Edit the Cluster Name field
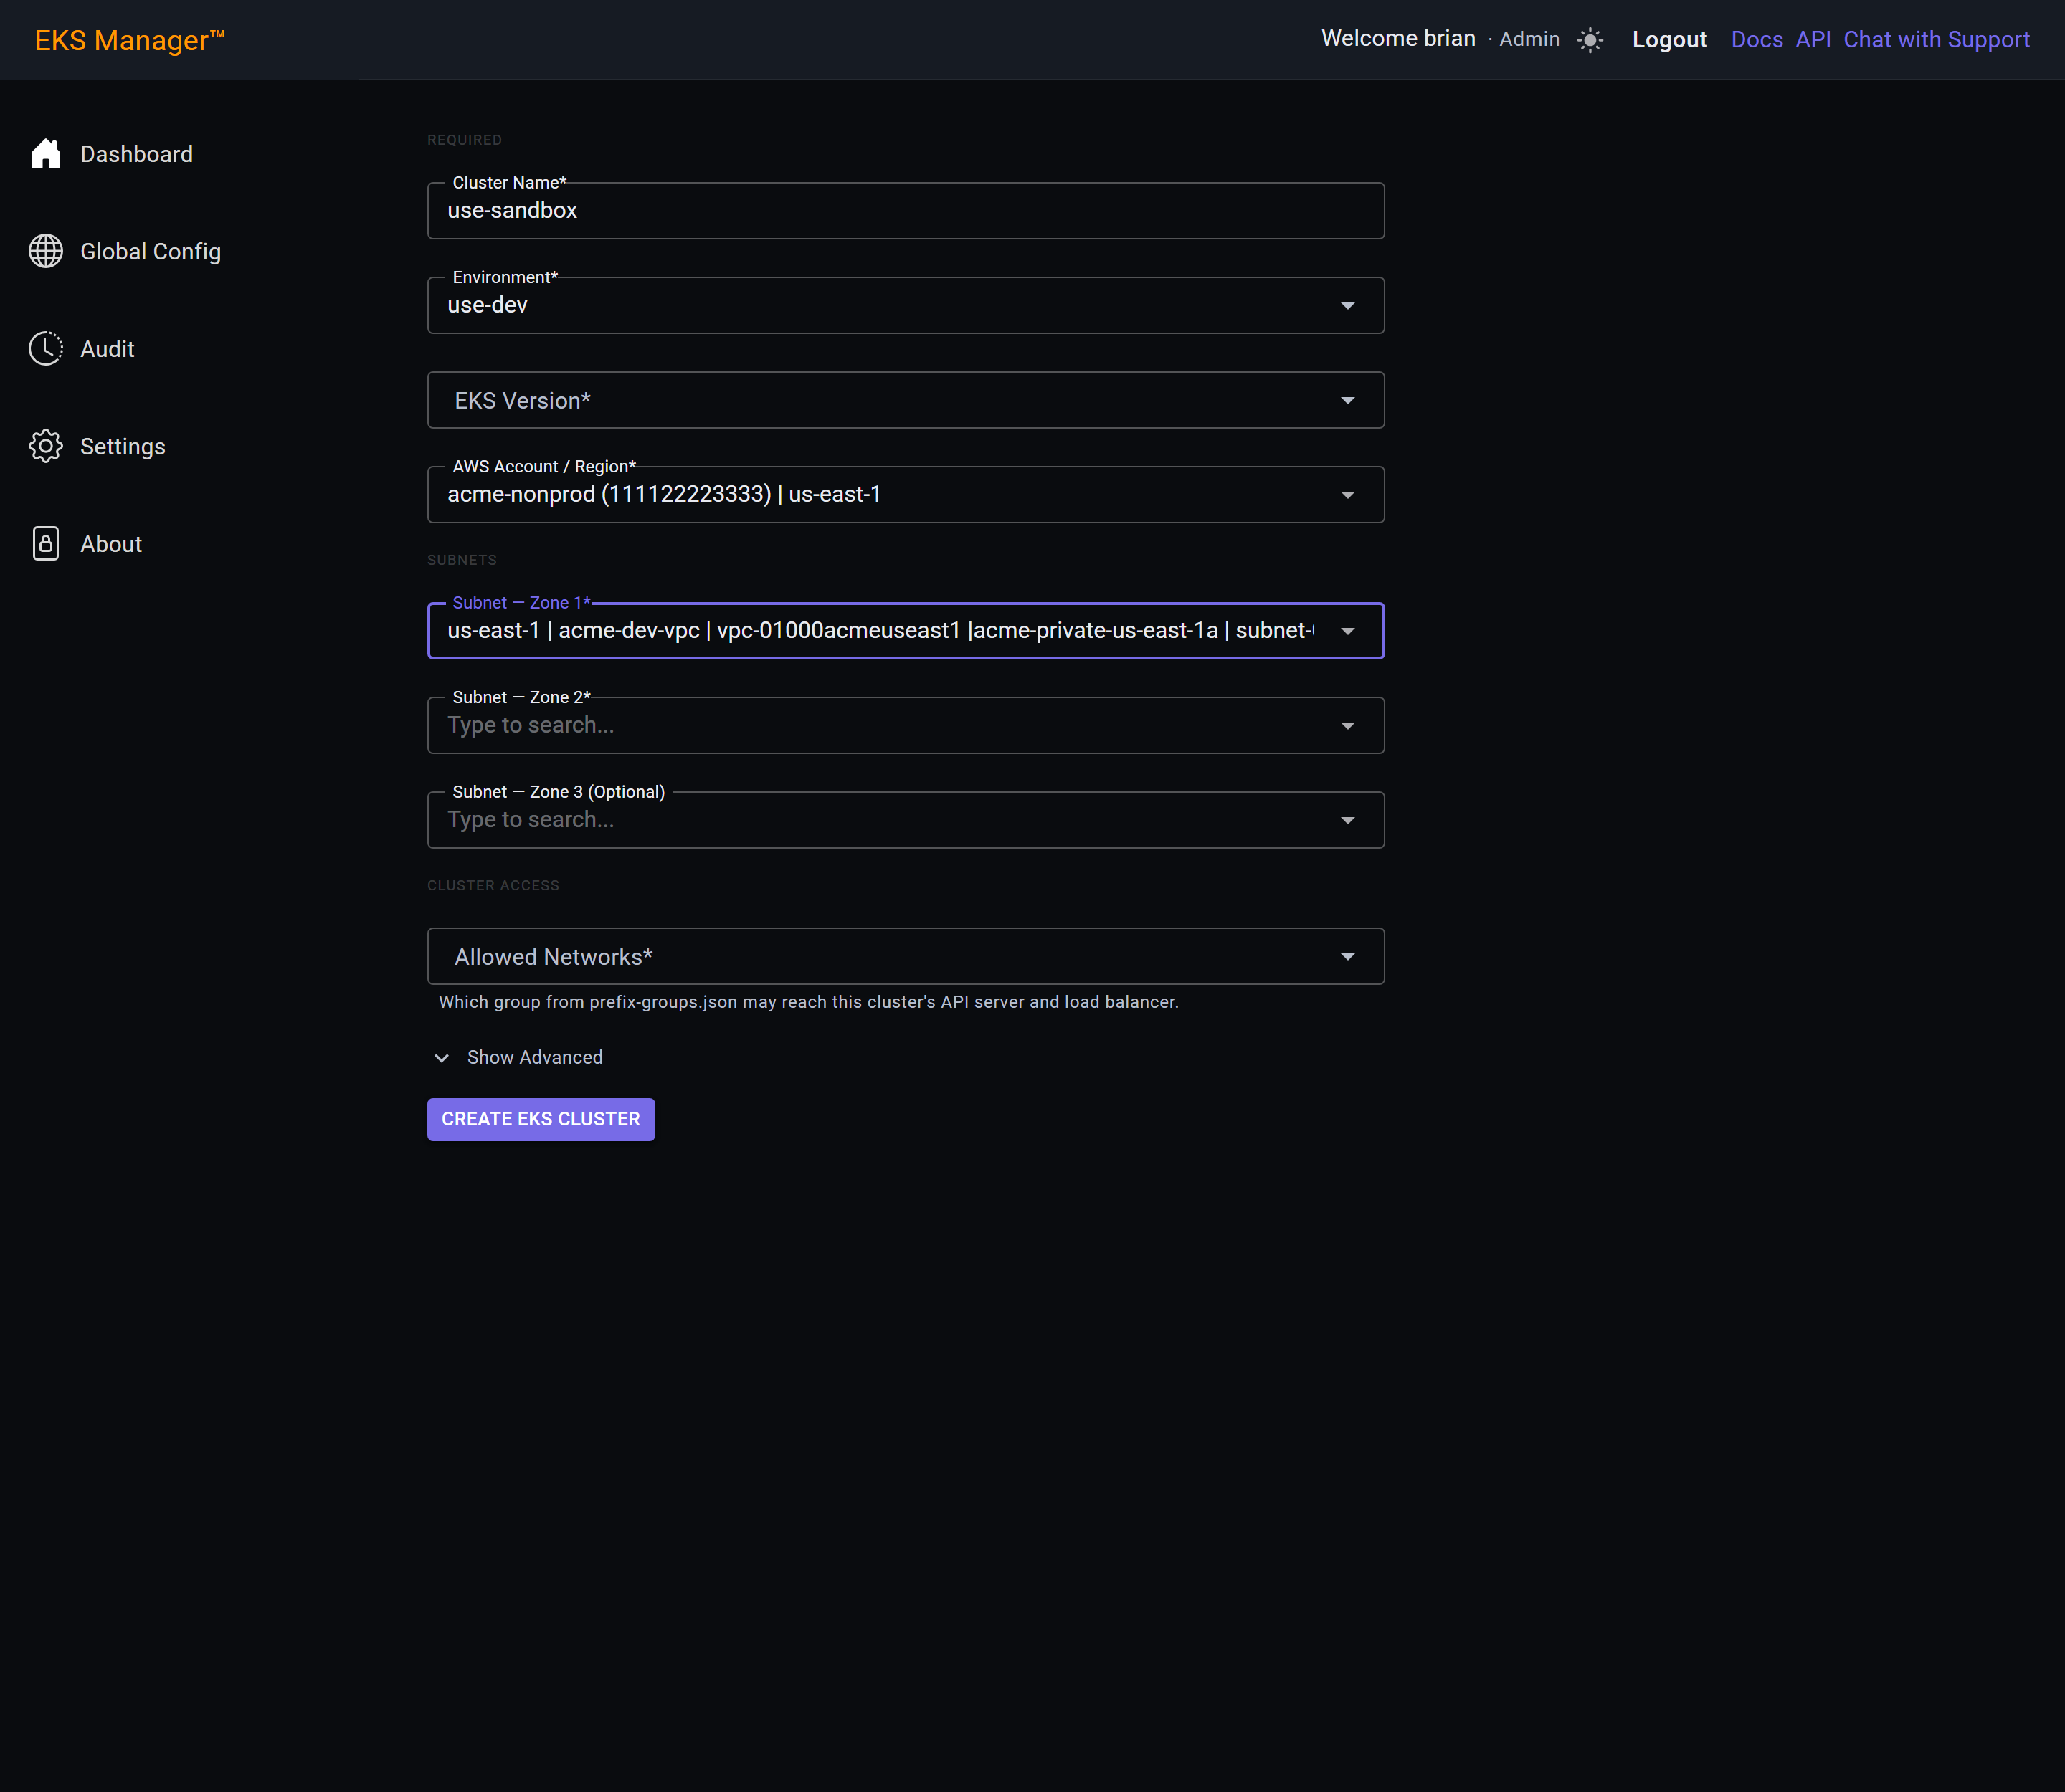This screenshot has width=2065, height=1792. coord(906,210)
